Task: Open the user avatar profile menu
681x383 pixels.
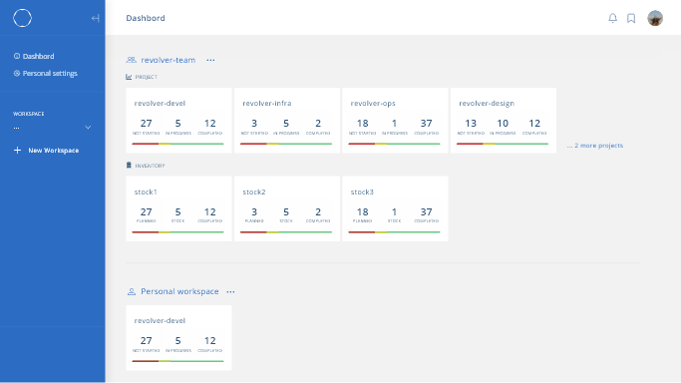Action: coord(655,18)
